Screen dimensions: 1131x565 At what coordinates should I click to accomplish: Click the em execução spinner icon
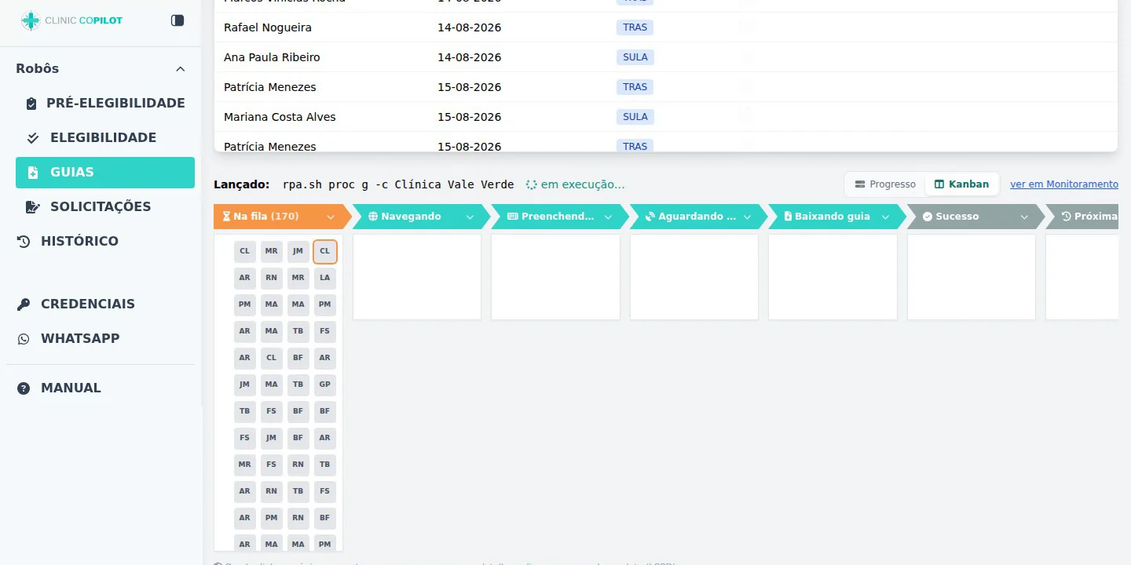click(x=532, y=185)
